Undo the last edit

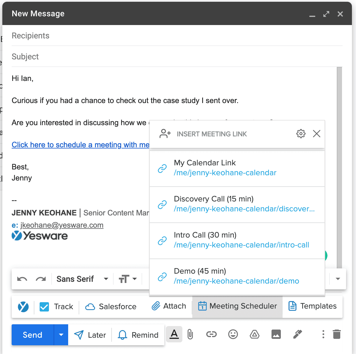click(22, 279)
